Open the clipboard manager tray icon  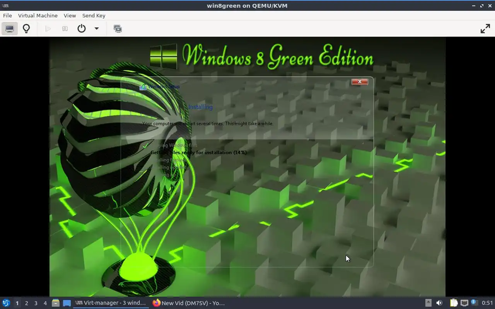pyautogui.click(x=454, y=303)
